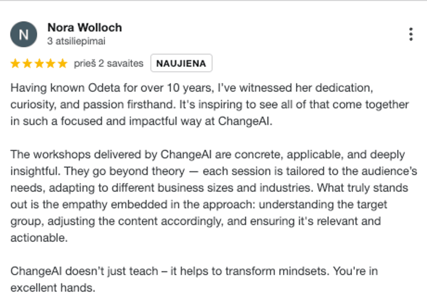Click the paragraph starting Having known Odeta
Image resolution: width=427 pixels, height=300 pixels.
coord(210,104)
